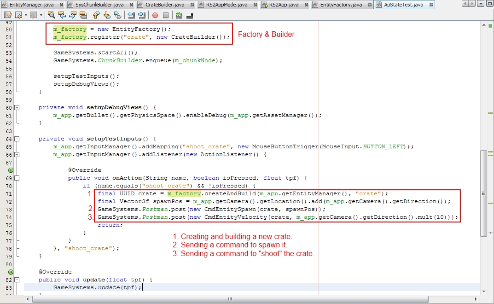
Task: Switch to EntityManager.java tab
Action: click(31, 5)
